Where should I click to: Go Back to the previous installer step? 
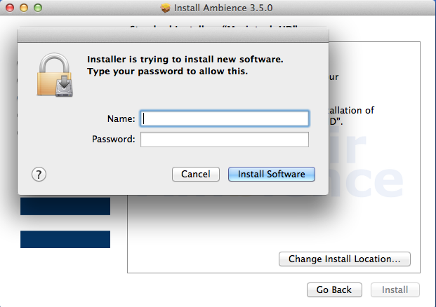(334, 289)
